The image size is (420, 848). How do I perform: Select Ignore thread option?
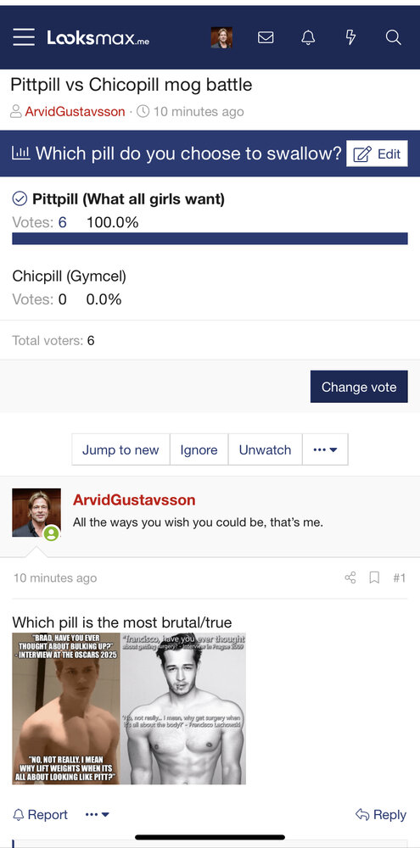(199, 449)
